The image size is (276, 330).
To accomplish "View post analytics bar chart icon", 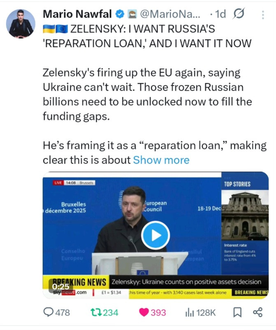I will 190,313.
